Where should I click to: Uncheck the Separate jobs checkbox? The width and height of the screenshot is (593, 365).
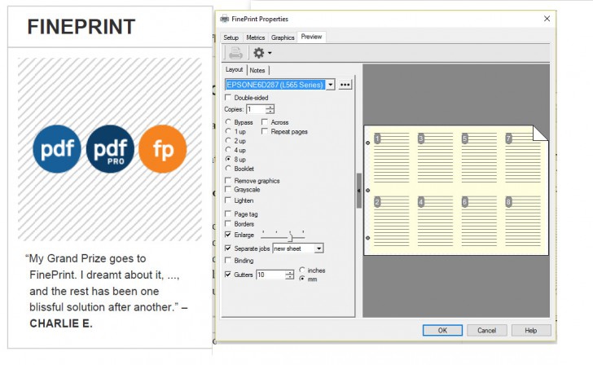pos(228,248)
